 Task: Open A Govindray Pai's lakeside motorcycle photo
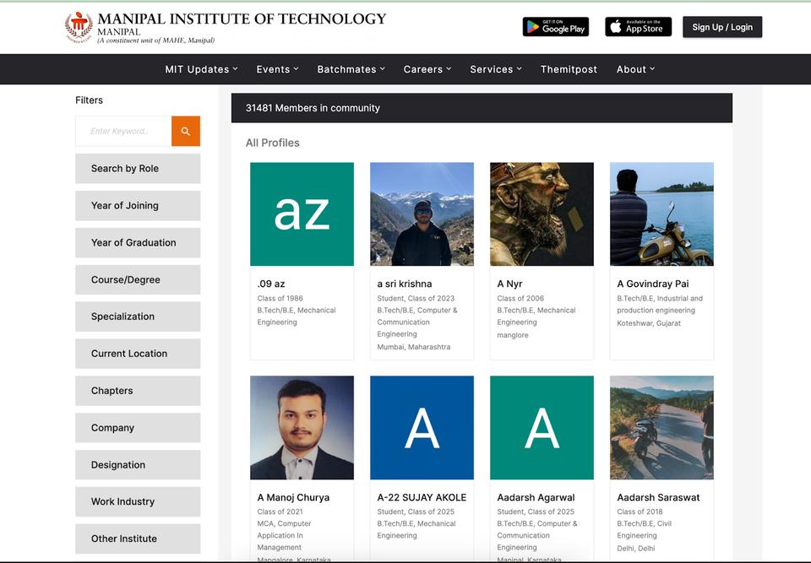pos(662,214)
